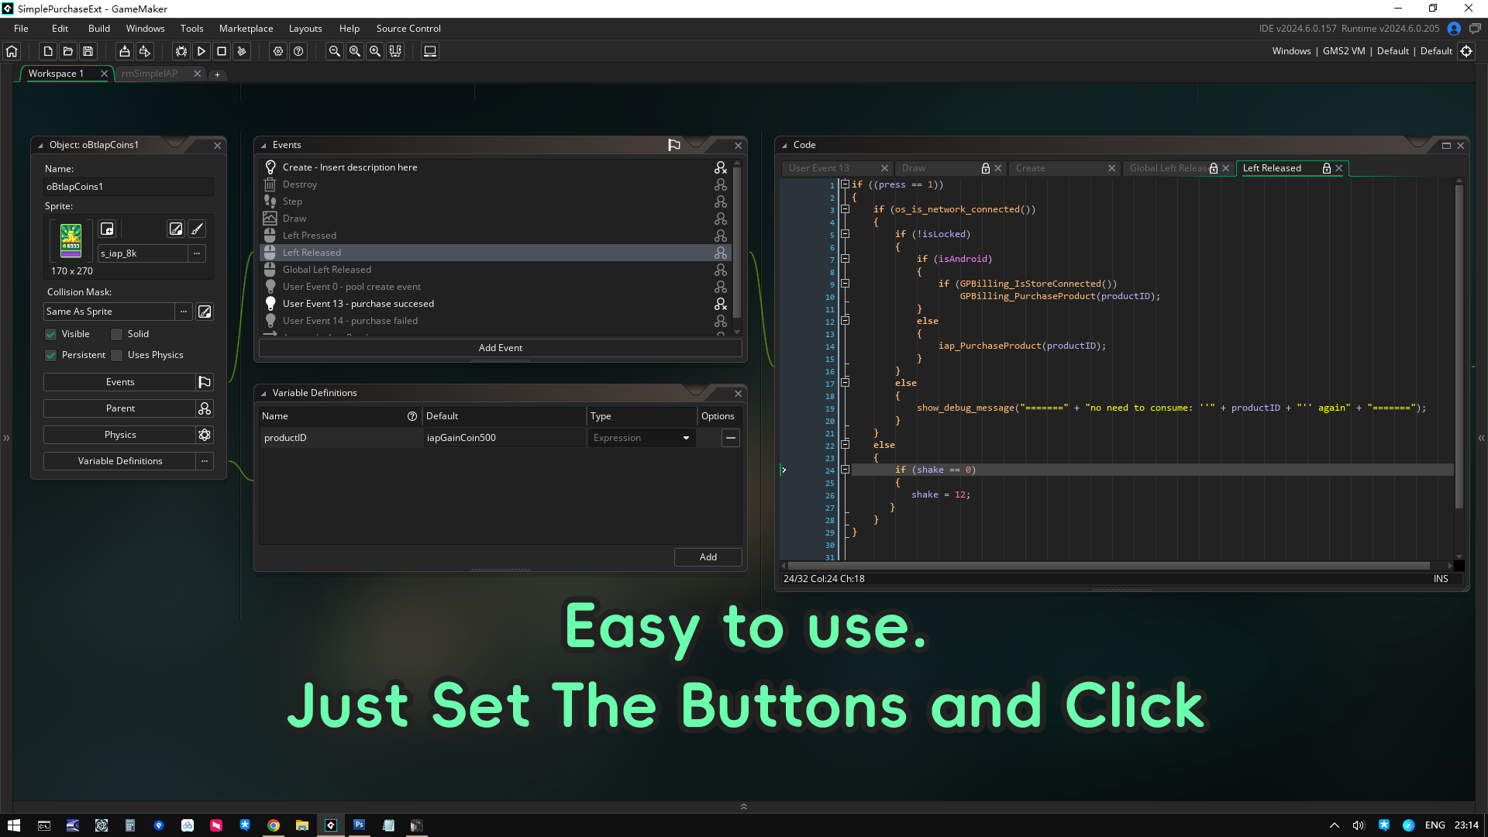Enable the Uses Physics checkbox
This screenshot has width=1488, height=837.
(x=116, y=355)
